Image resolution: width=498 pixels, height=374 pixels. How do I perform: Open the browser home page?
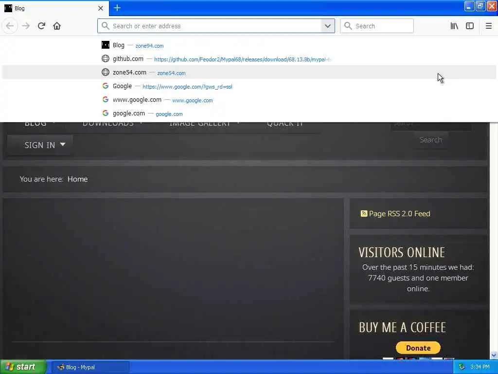tap(57, 26)
